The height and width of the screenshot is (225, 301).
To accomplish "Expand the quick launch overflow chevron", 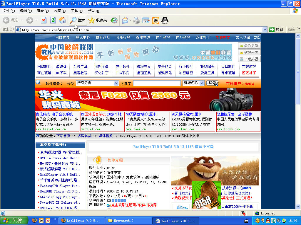I will (x=55, y=219).
